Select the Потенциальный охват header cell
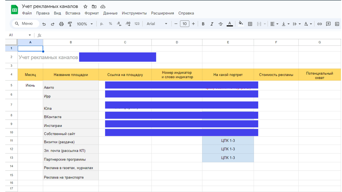Screen dimensions: 342x192 (x=319, y=75)
